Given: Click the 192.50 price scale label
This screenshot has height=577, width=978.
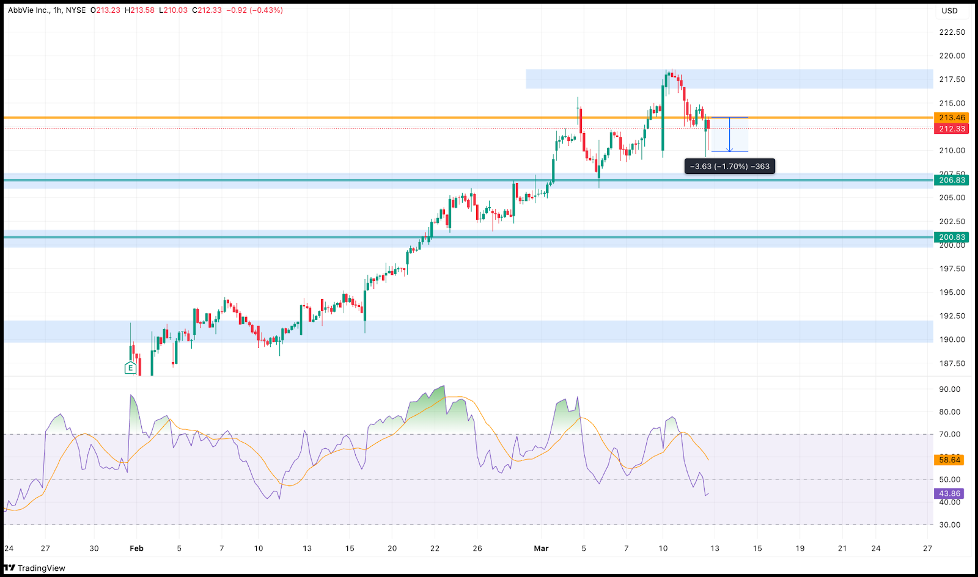Looking at the screenshot, I should pyautogui.click(x=952, y=316).
